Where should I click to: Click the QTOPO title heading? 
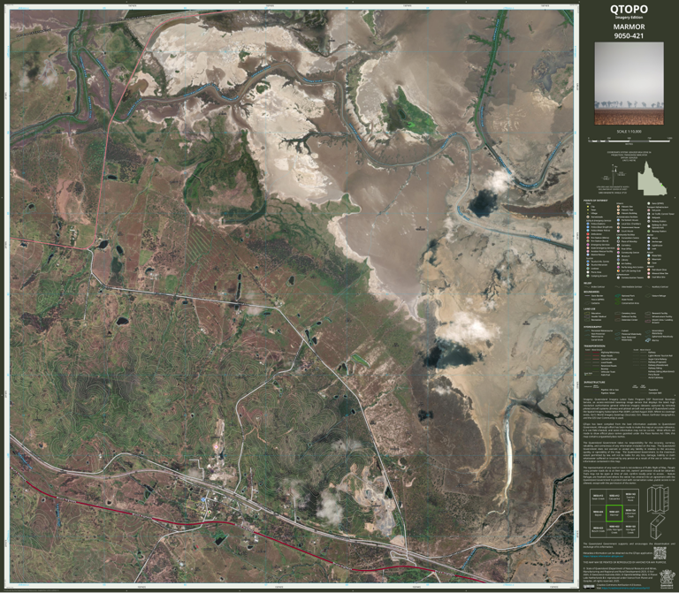[x=629, y=9]
